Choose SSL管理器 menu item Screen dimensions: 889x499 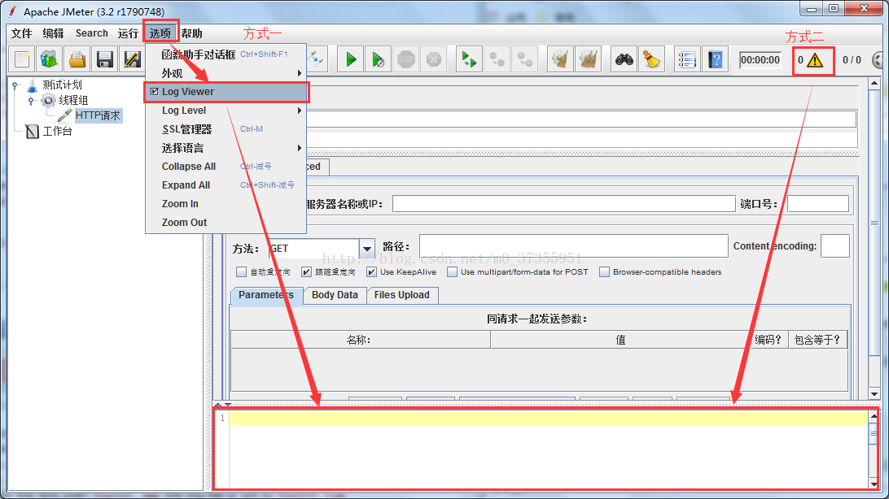(x=226, y=129)
